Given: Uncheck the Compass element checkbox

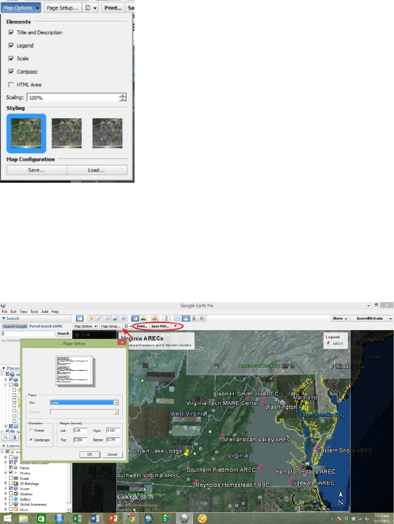Looking at the screenshot, I should tap(11, 72).
